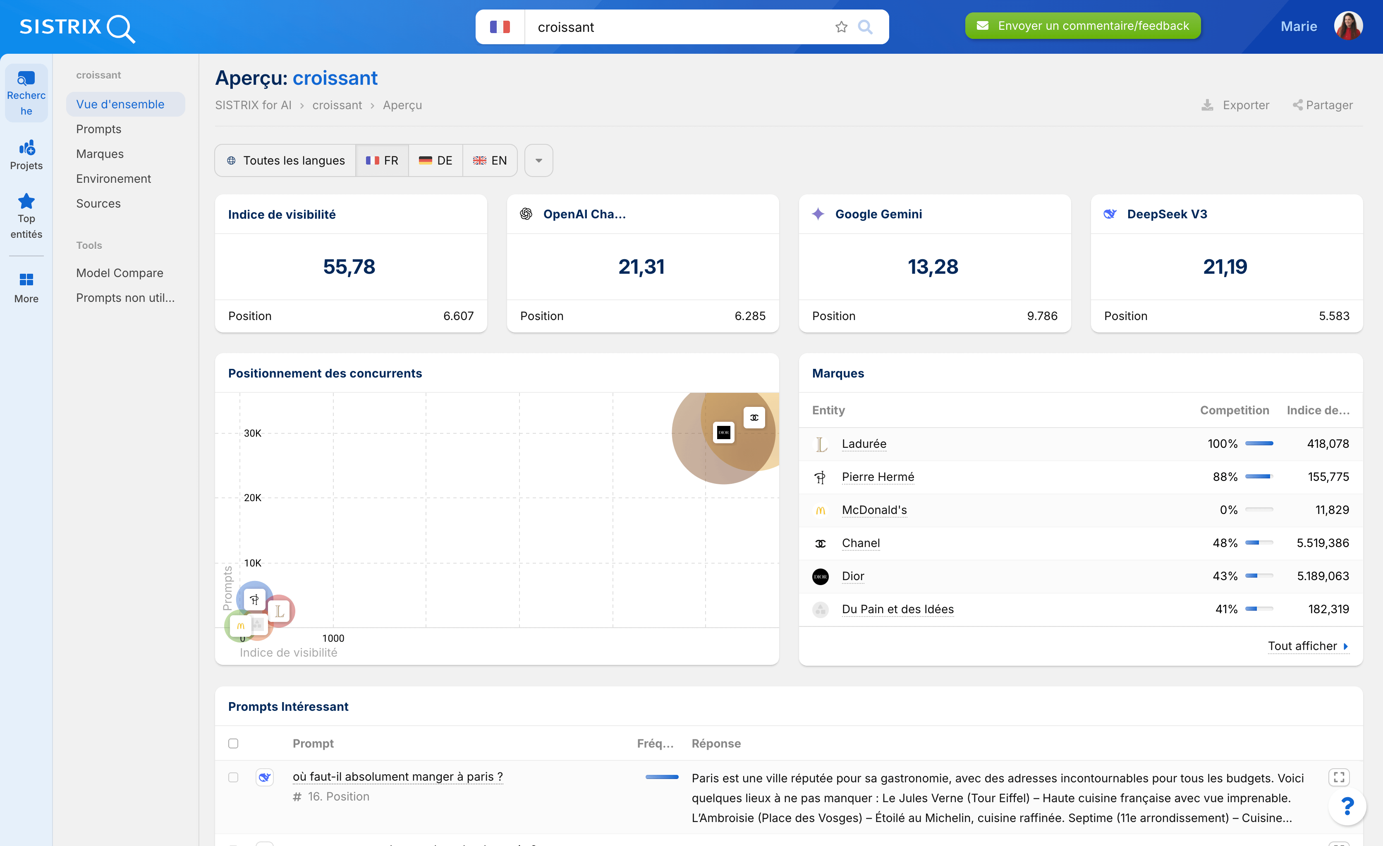Open Du Pain et des Idées link
Image resolution: width=1383 pixels, height=846 pixels.
tap(897, 609)
